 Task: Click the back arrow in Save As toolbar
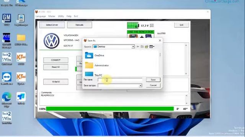point(138,46)
